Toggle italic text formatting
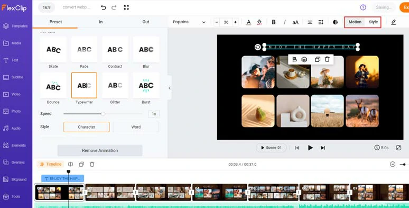 (x=285, y=22)
